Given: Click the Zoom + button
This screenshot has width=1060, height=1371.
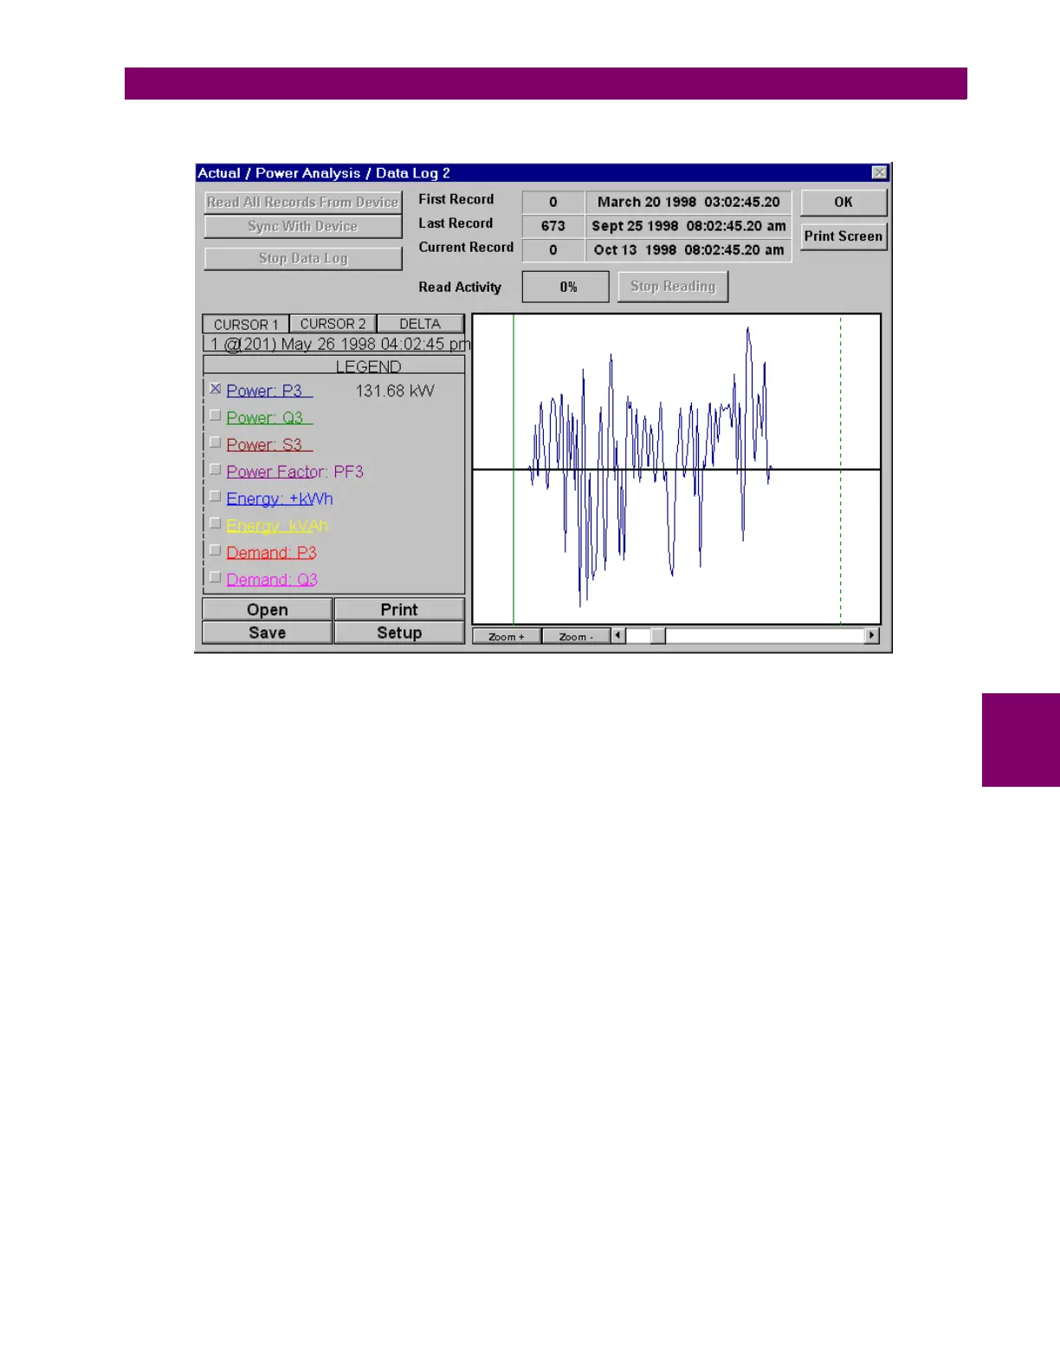Looking at the screenshot, I should tap(507, 636).
